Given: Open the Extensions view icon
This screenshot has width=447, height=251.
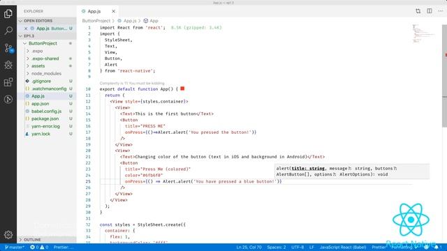Looking at the screenshot, I should point(8,82).
